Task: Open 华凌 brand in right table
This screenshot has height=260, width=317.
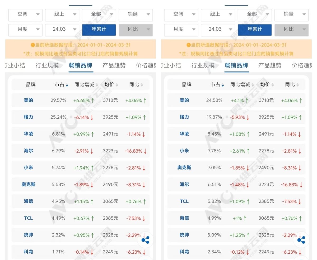Action: 184,134
